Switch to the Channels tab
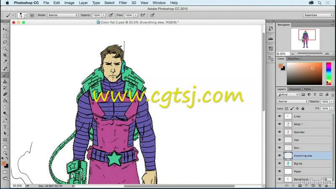This screenshot has width=336, height=189. [295, 89]
